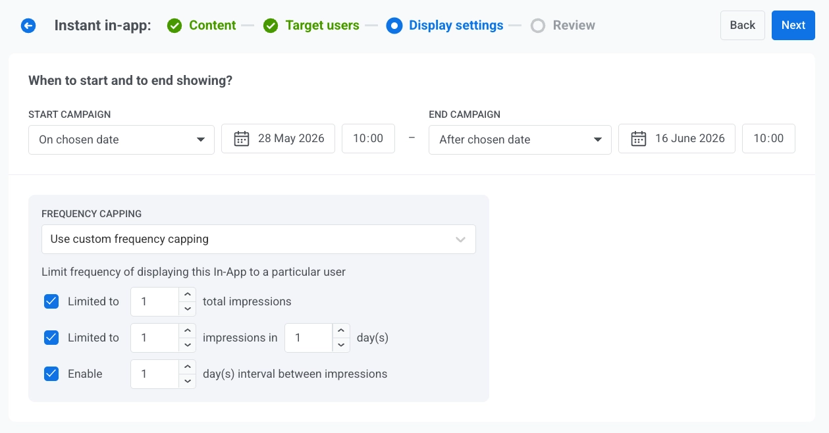
Task: Decrease the day(s) period value
Action: click(341, 345)
